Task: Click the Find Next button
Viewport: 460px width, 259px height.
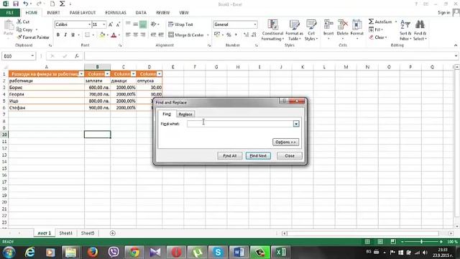Action: [x=258, y=156]
